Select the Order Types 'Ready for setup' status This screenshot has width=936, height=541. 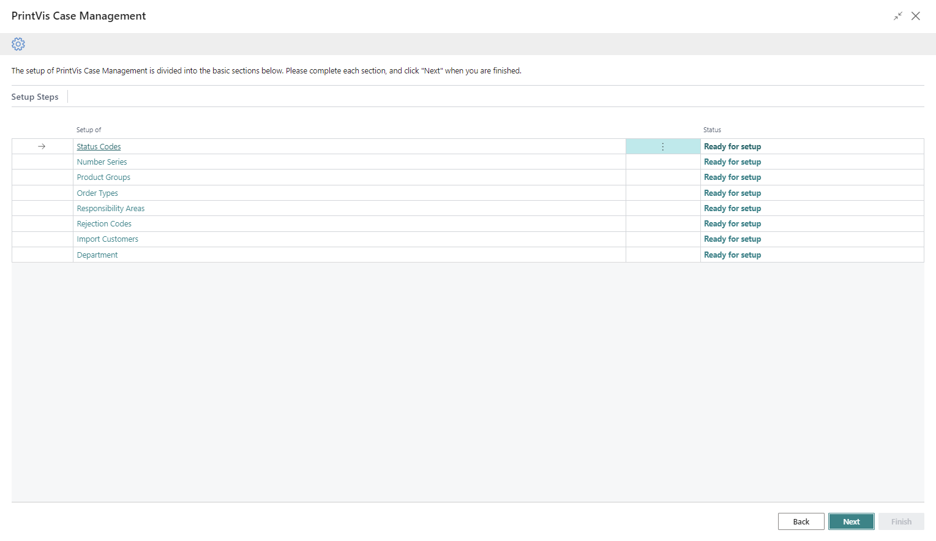(x=732, y=193)
